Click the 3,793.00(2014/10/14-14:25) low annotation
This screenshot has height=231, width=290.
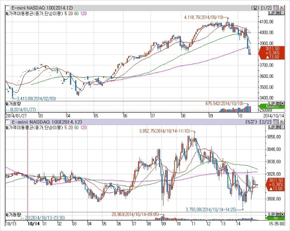point(211,209)
